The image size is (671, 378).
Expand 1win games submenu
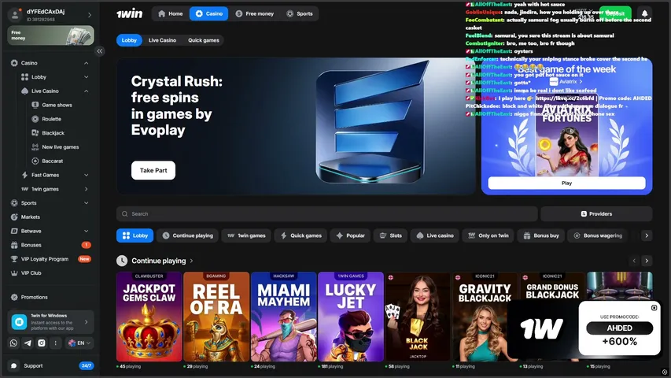coord(87,189)
